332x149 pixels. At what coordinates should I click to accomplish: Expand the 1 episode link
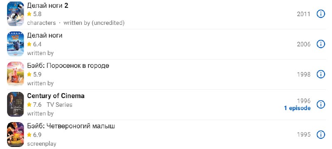coord(297,108)
